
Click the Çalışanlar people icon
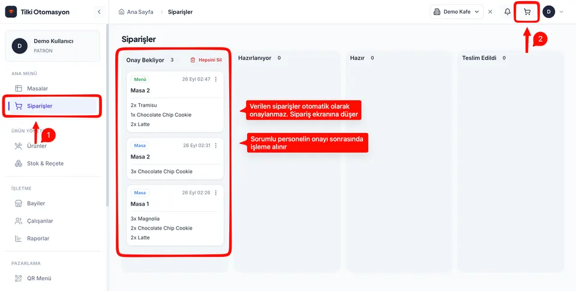coord(19,221)
